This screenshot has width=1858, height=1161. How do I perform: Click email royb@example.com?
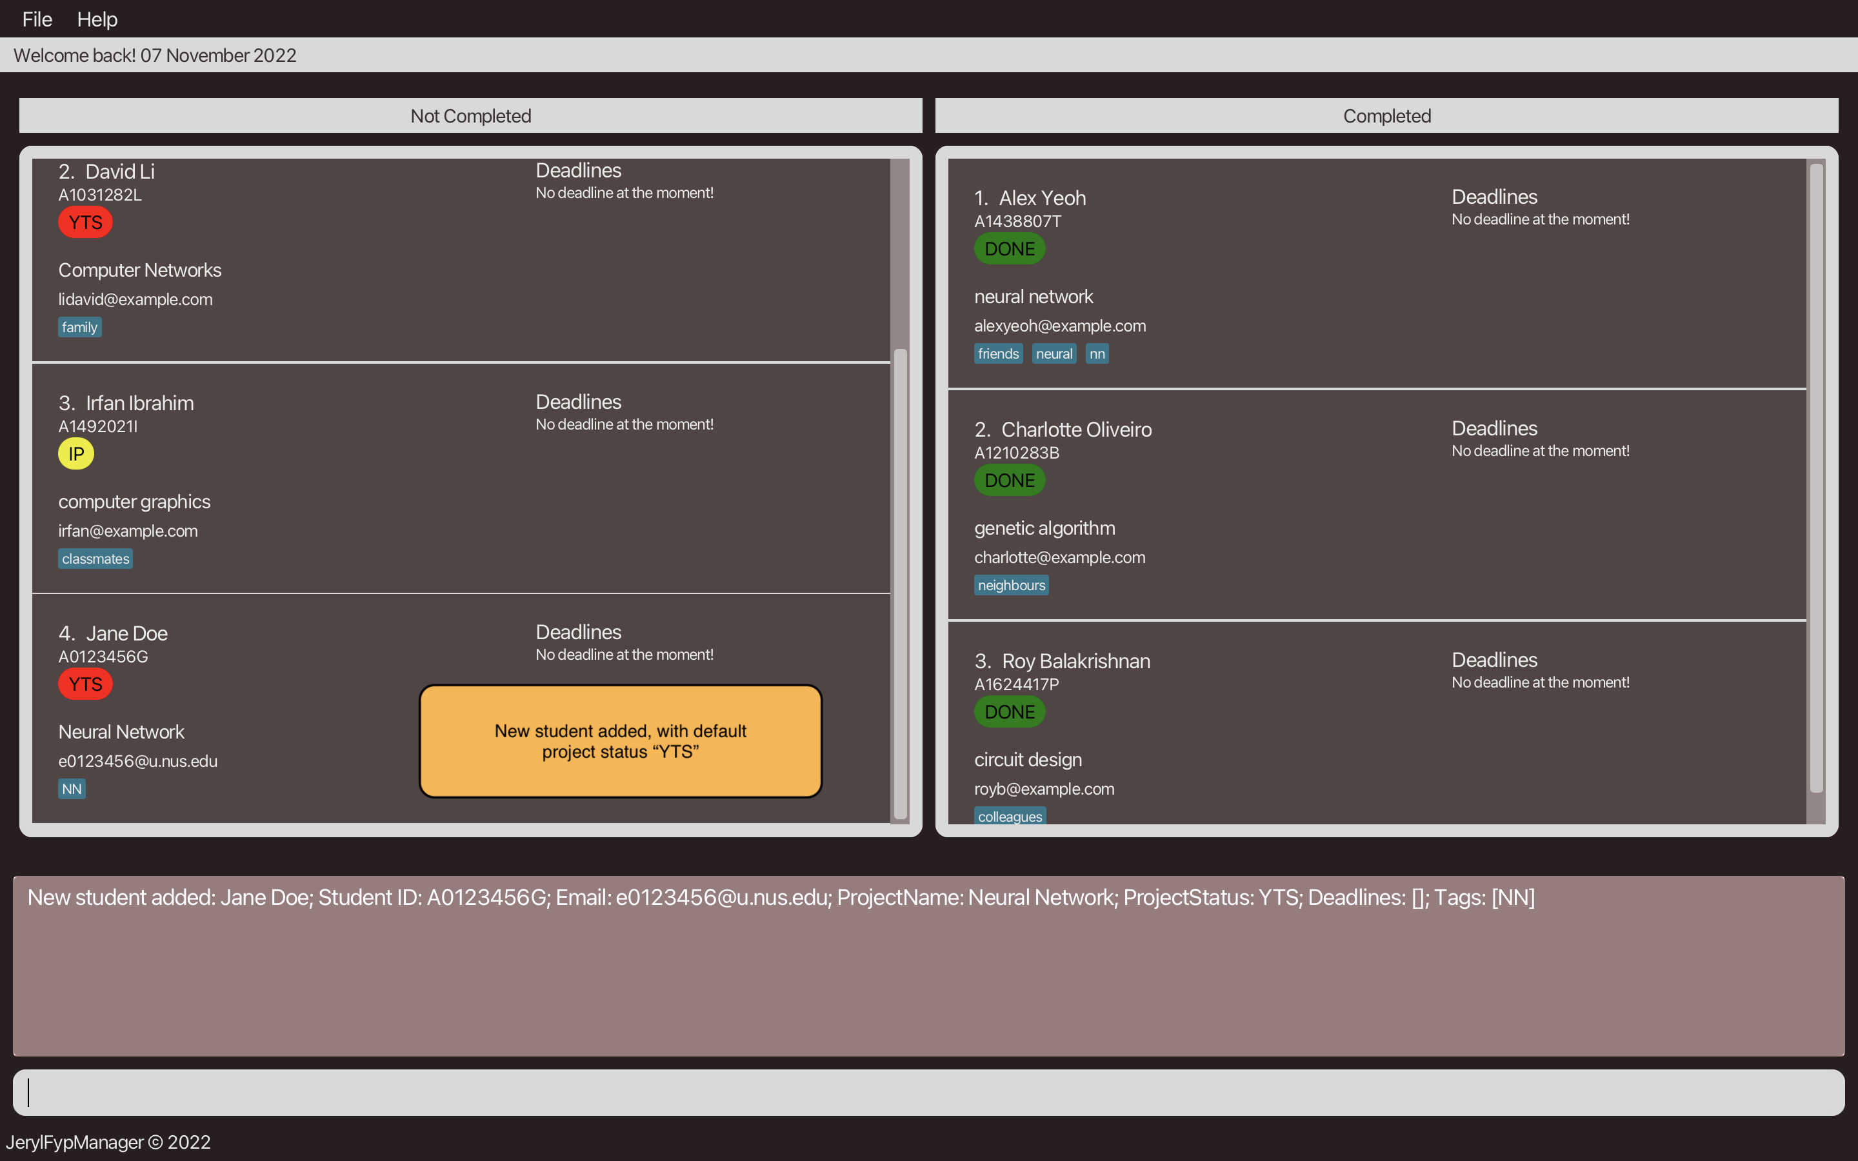click(1044, 789)
